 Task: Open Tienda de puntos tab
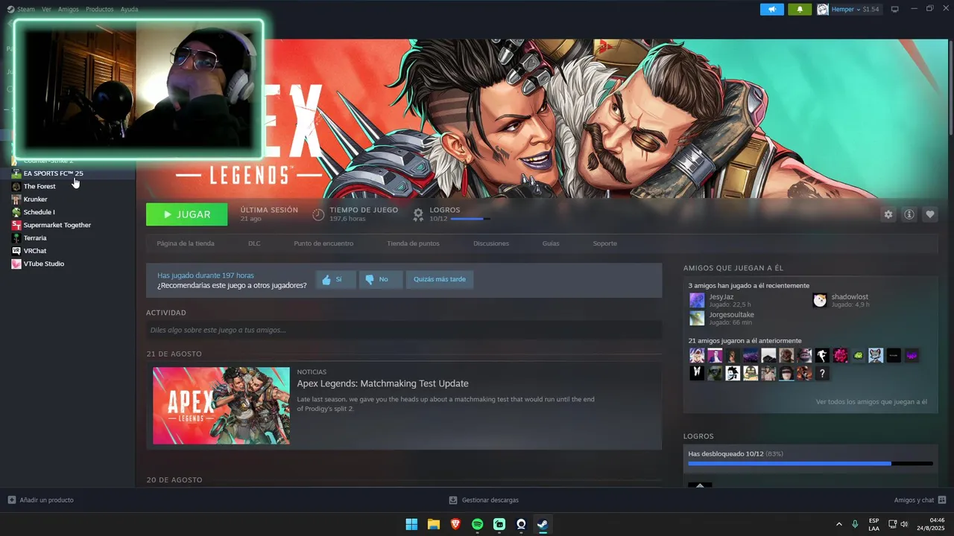click(413, 243)
